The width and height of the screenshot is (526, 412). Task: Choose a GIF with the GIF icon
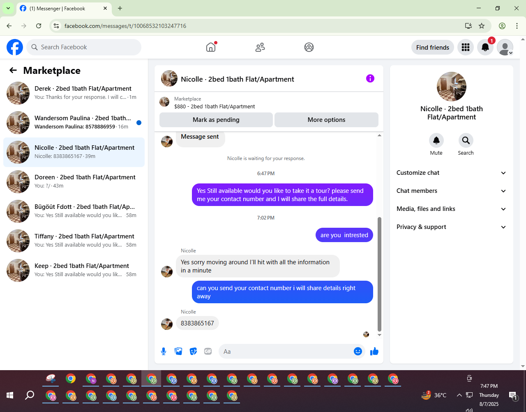coord(208,351)
